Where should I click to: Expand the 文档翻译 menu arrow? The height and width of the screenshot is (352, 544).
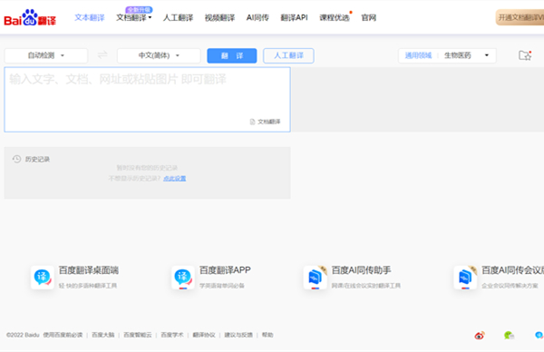coord(151,17)
